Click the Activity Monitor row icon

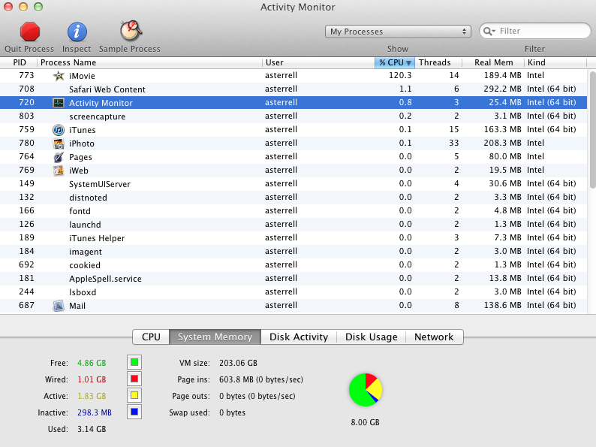click(58, 103)
